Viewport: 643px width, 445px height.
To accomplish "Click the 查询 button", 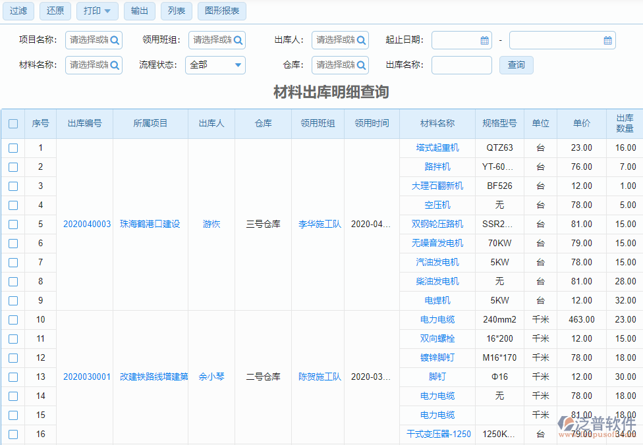I will click(516, 65).
